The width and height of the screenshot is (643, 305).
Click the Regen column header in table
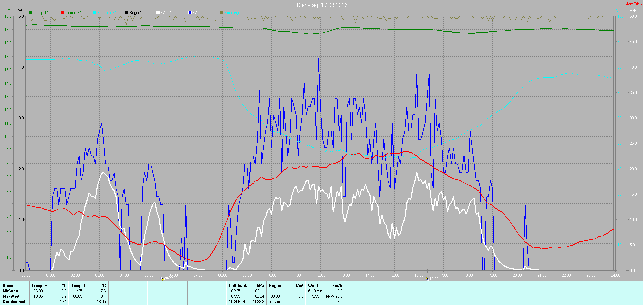(x=275, y=286)
